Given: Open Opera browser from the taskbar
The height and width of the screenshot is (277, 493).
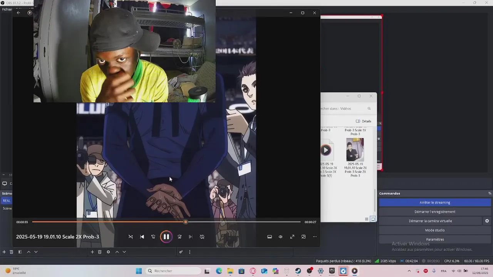Looking at the screenshot, I should (x=253, y=271).
